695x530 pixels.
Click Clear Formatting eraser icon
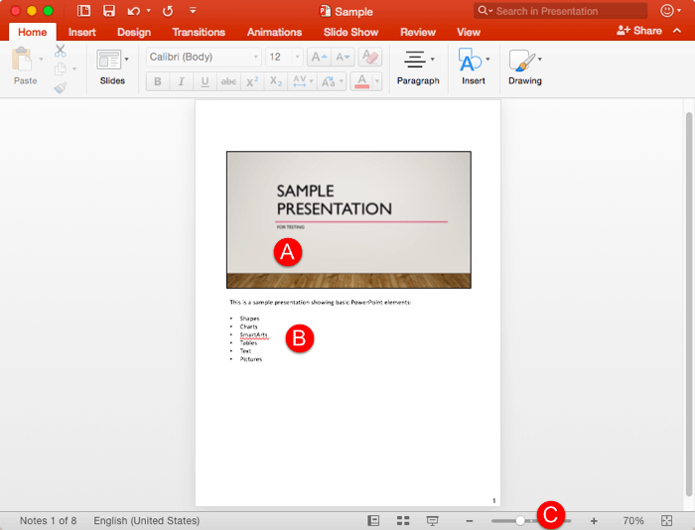tap(369, 57)
